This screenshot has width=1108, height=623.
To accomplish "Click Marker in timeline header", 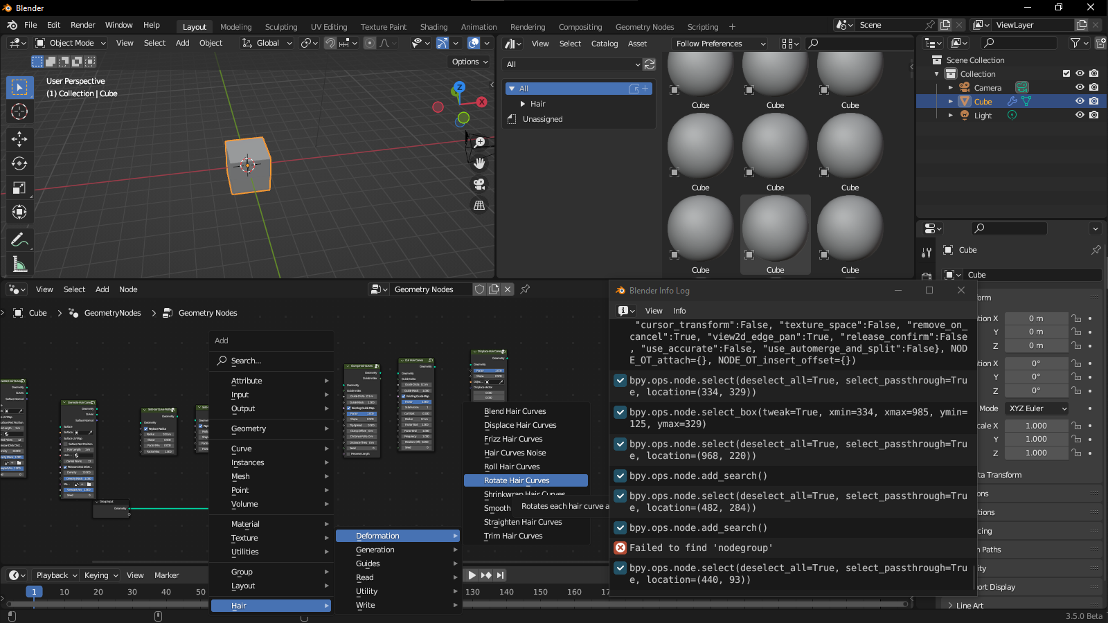I will 167,575.
